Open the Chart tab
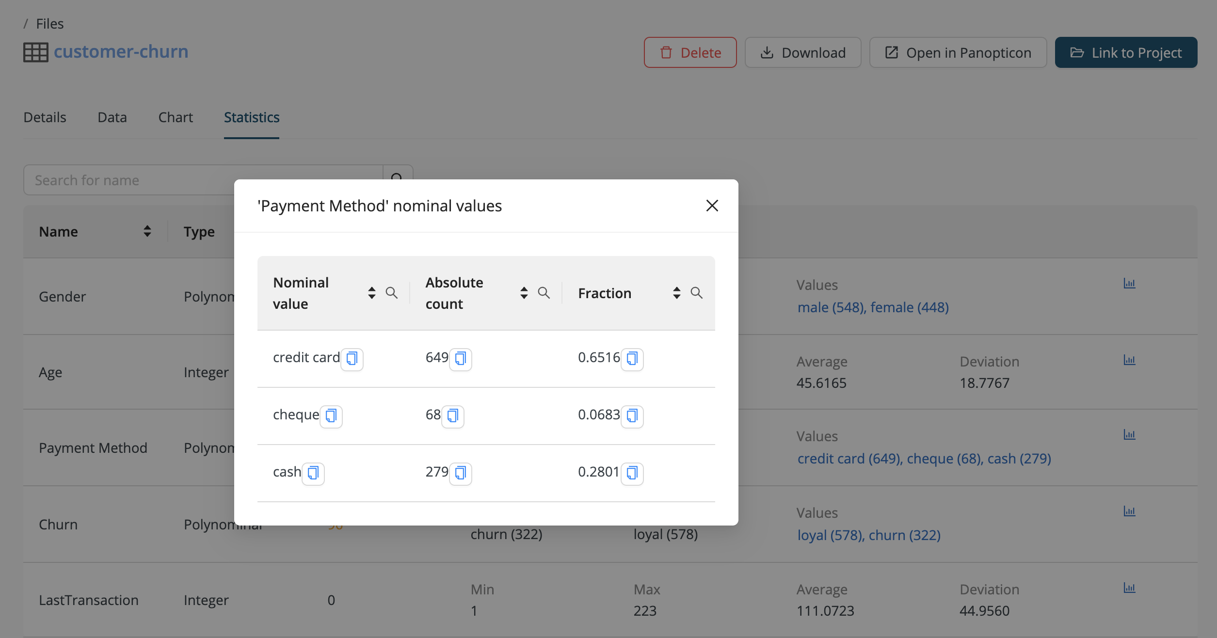The height and width of the screenshot is (638, 1217). [176, 117]
